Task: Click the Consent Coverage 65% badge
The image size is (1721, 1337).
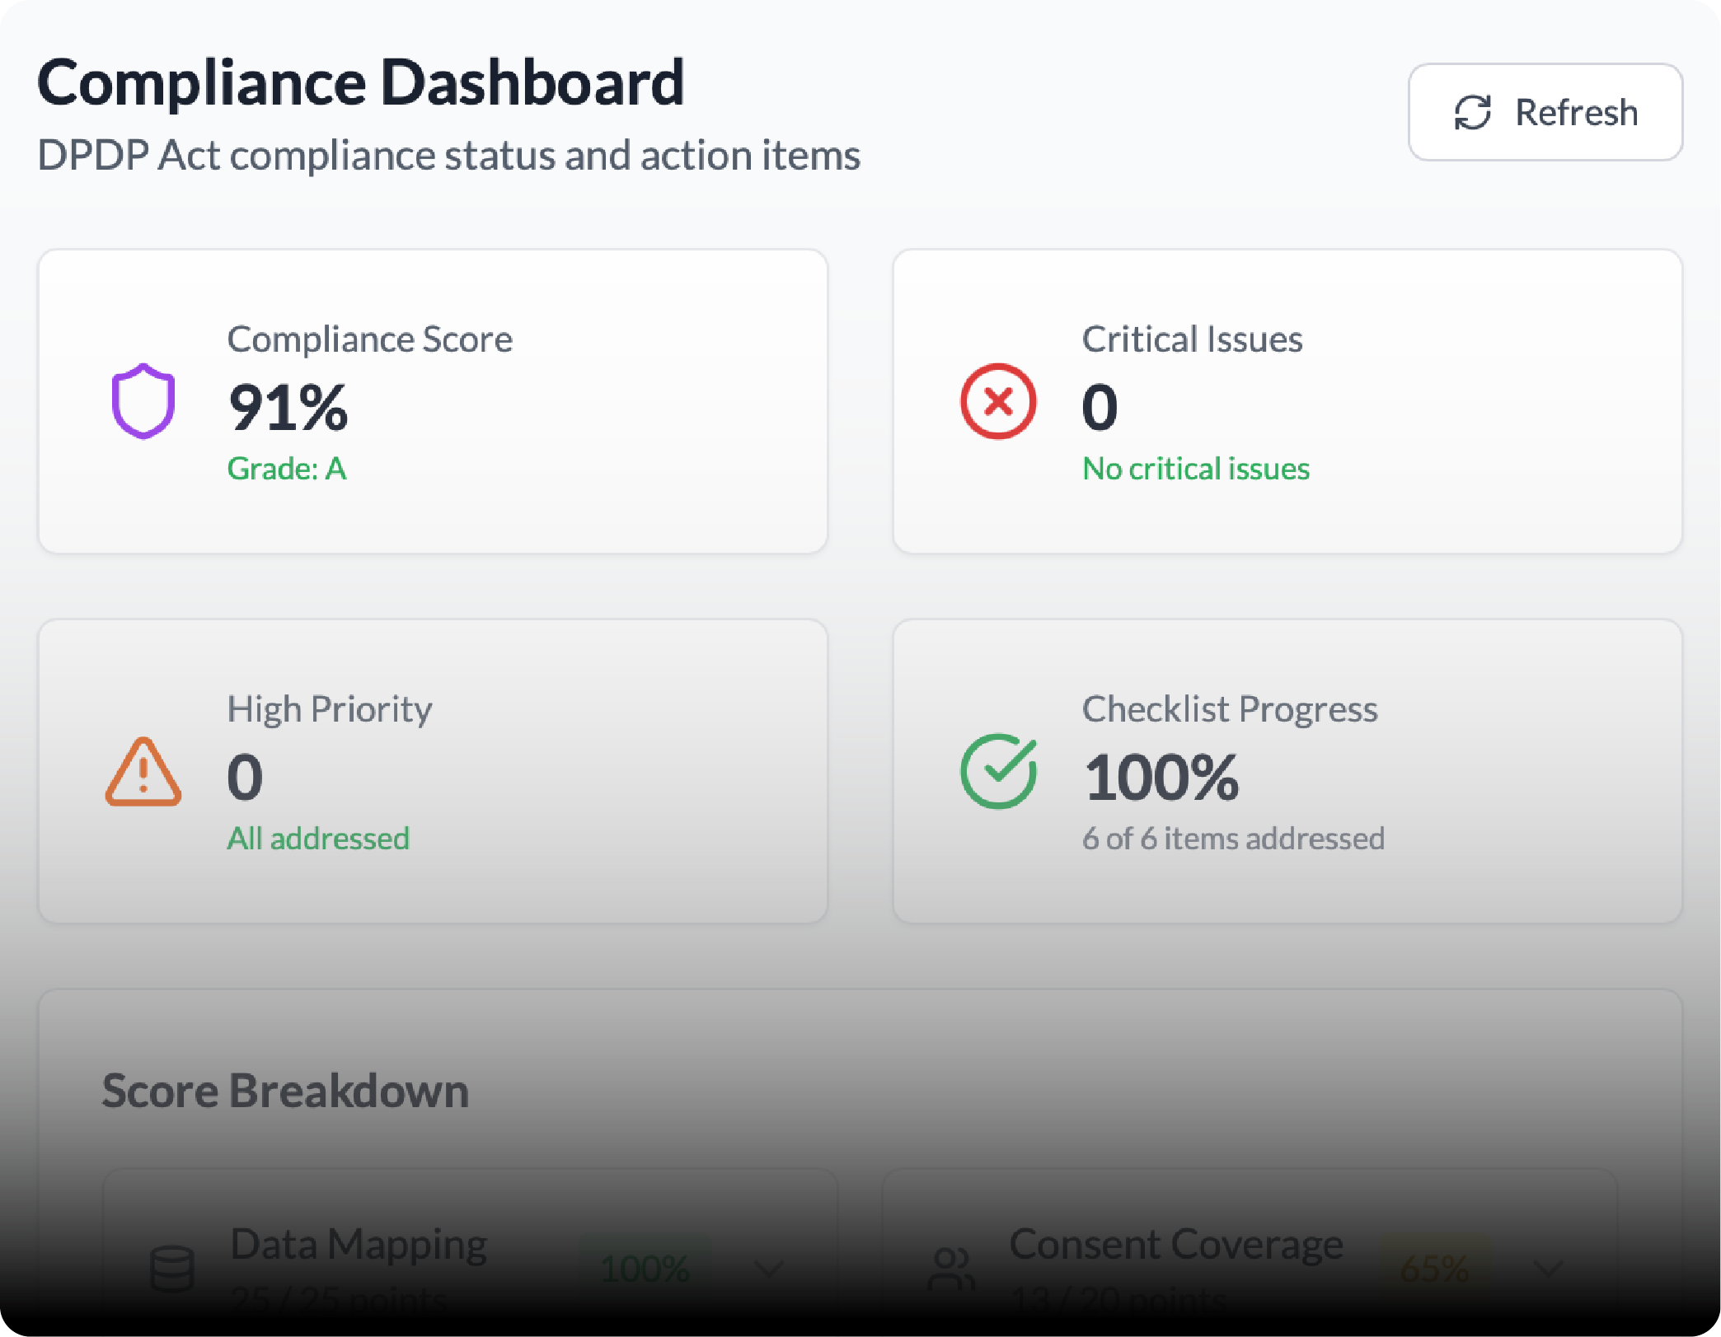Action: [x=1434, y=1269]
